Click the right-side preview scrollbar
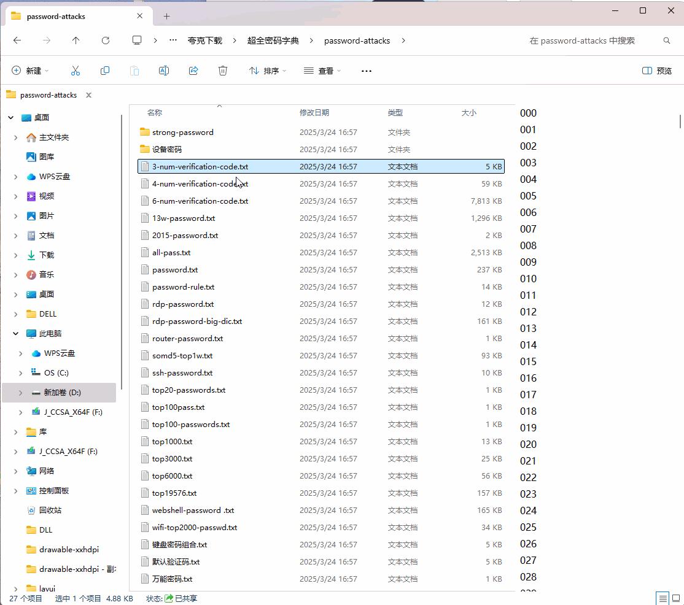This screenshot has width=684, height=605. 680,121
